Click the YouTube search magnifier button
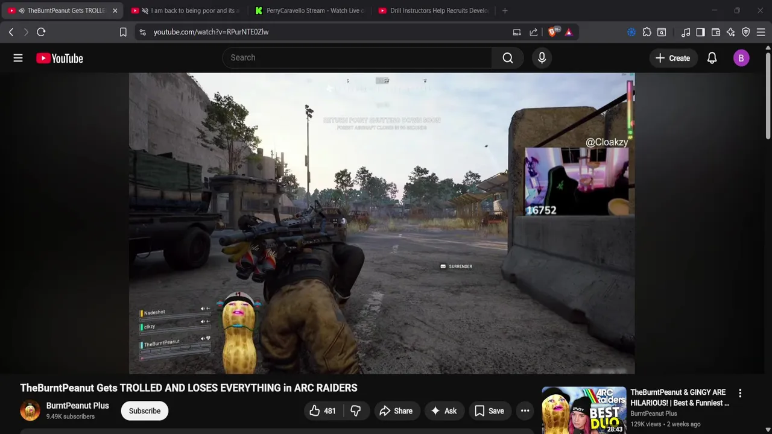772x434 pixels. (508, 58)
